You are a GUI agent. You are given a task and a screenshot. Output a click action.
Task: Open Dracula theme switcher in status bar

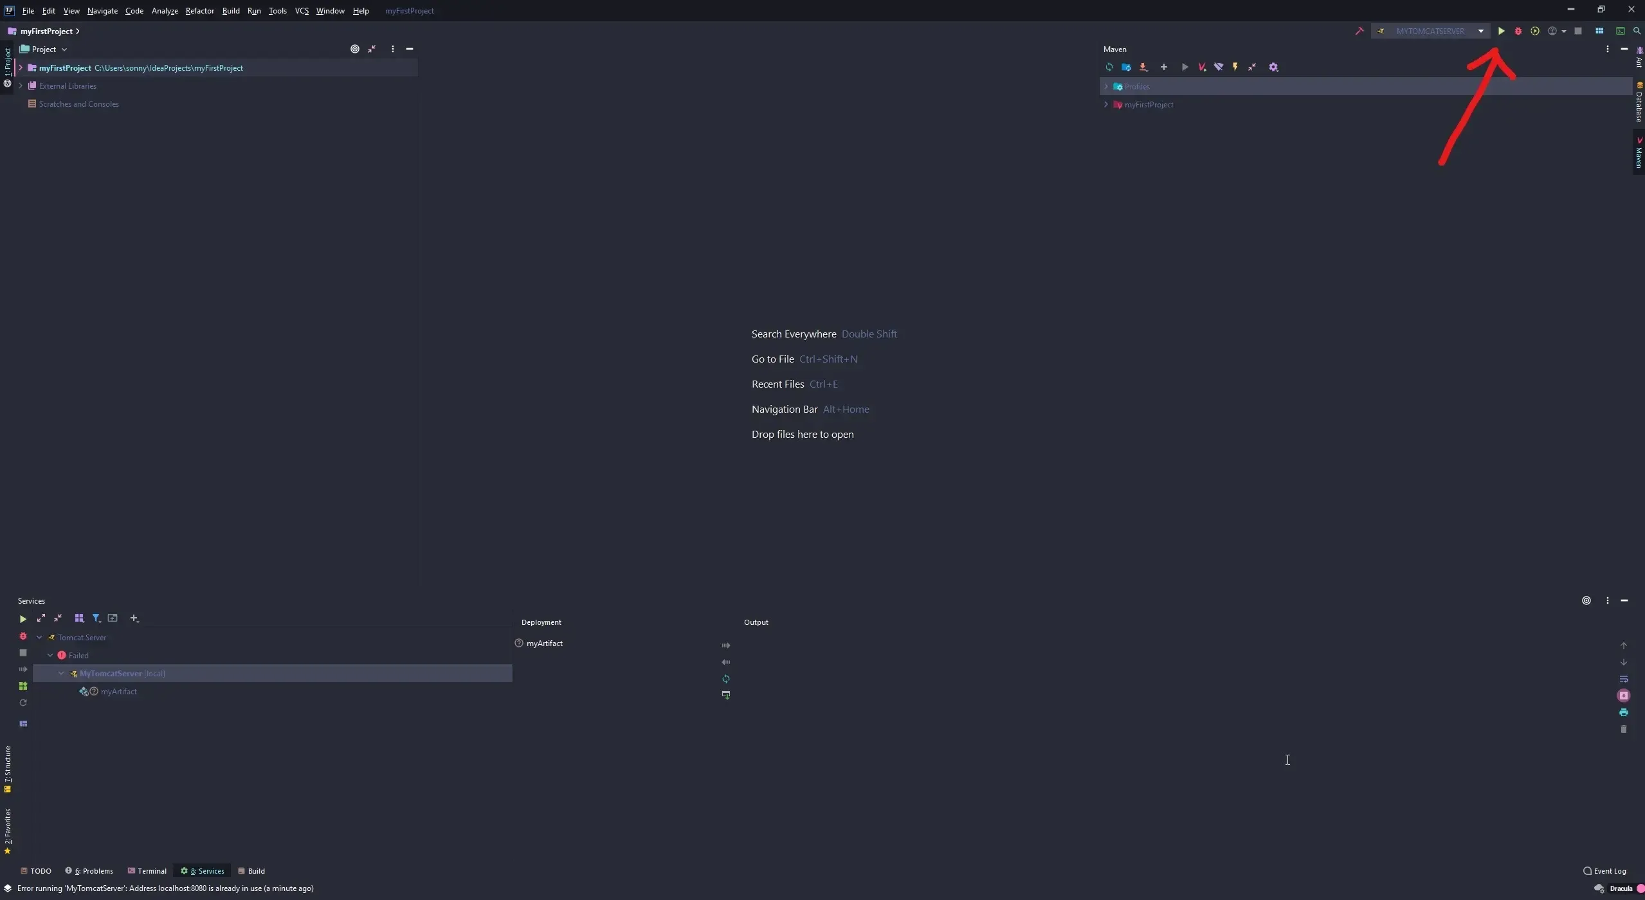pyautogui.click(x=1621, y=888)
